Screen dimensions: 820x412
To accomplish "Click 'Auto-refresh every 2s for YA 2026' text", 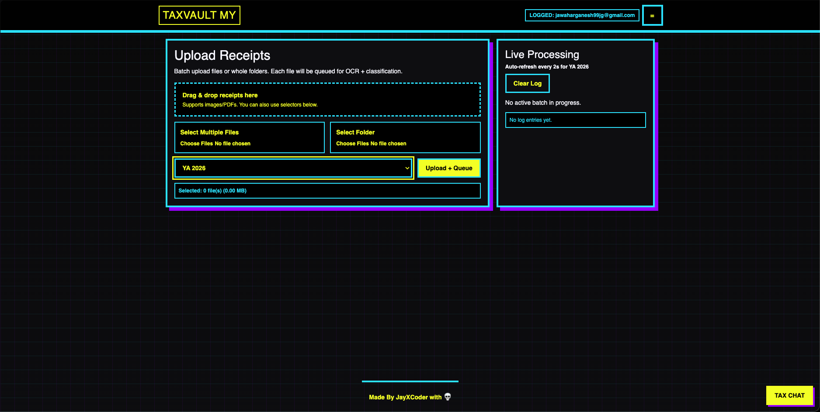I will click(547, 67).
